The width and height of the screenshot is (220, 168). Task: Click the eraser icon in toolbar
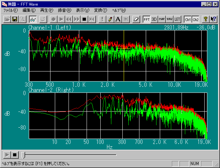click(135, 19)
